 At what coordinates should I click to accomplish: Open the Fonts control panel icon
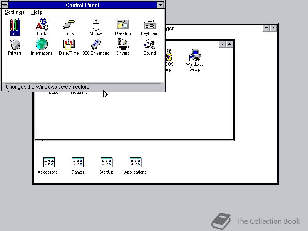pos(42,27)
